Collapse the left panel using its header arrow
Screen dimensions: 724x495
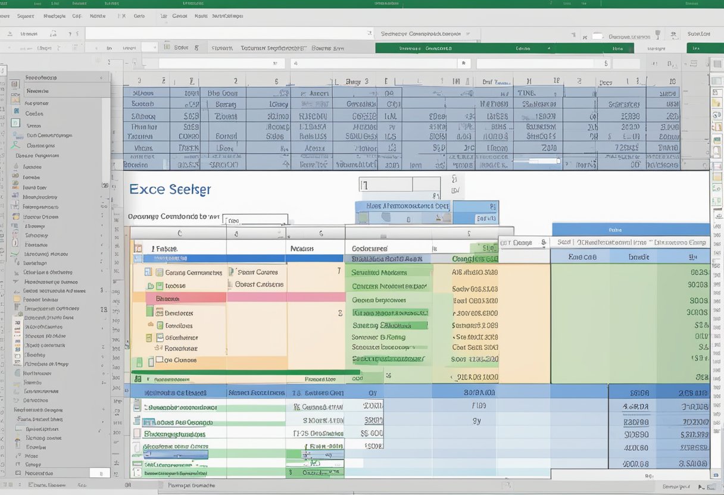[x=101, y=77]
